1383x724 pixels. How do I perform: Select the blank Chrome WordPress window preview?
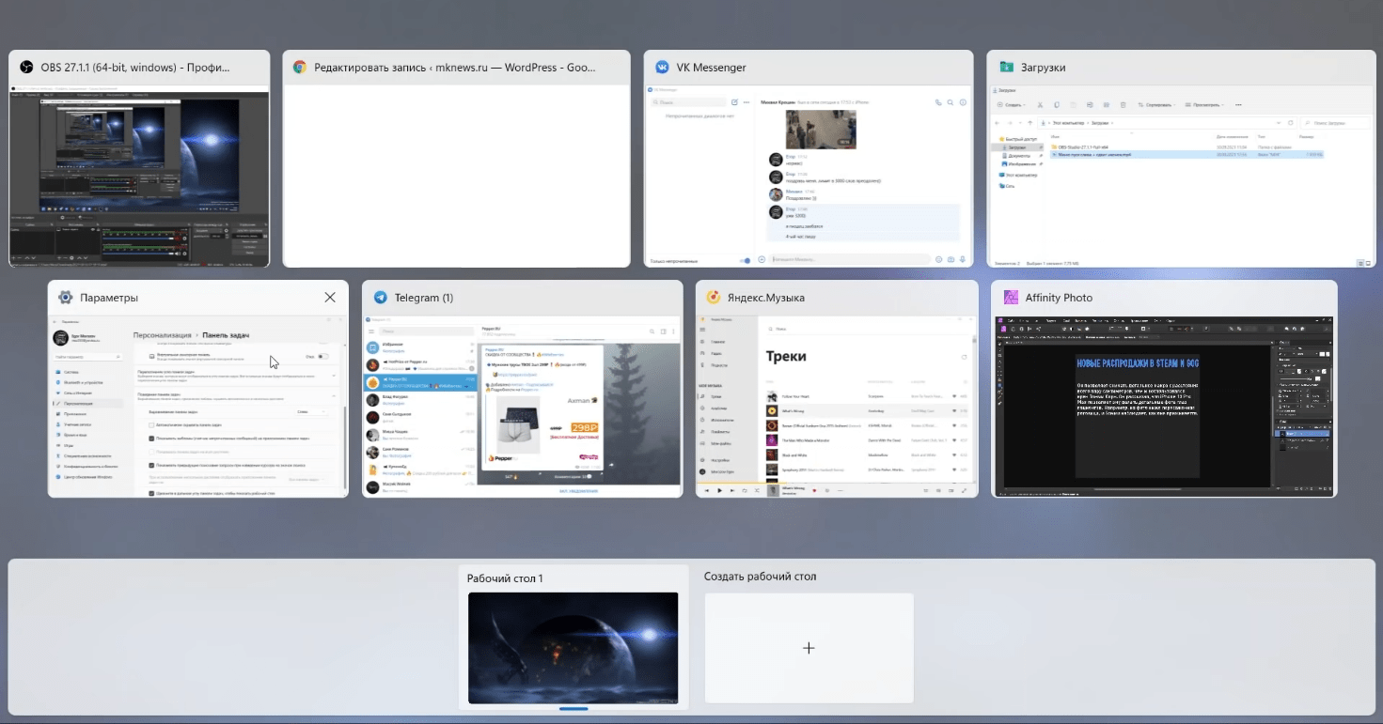click(x=456, y=176)
